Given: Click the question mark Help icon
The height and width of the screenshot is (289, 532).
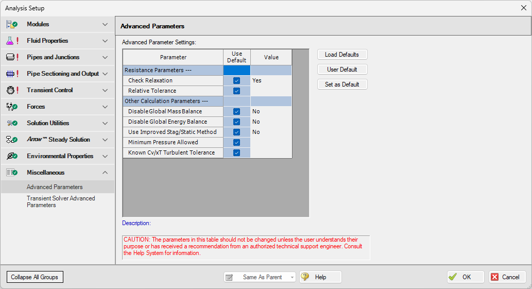Looking at the screenshot, I should pos(305,277).
